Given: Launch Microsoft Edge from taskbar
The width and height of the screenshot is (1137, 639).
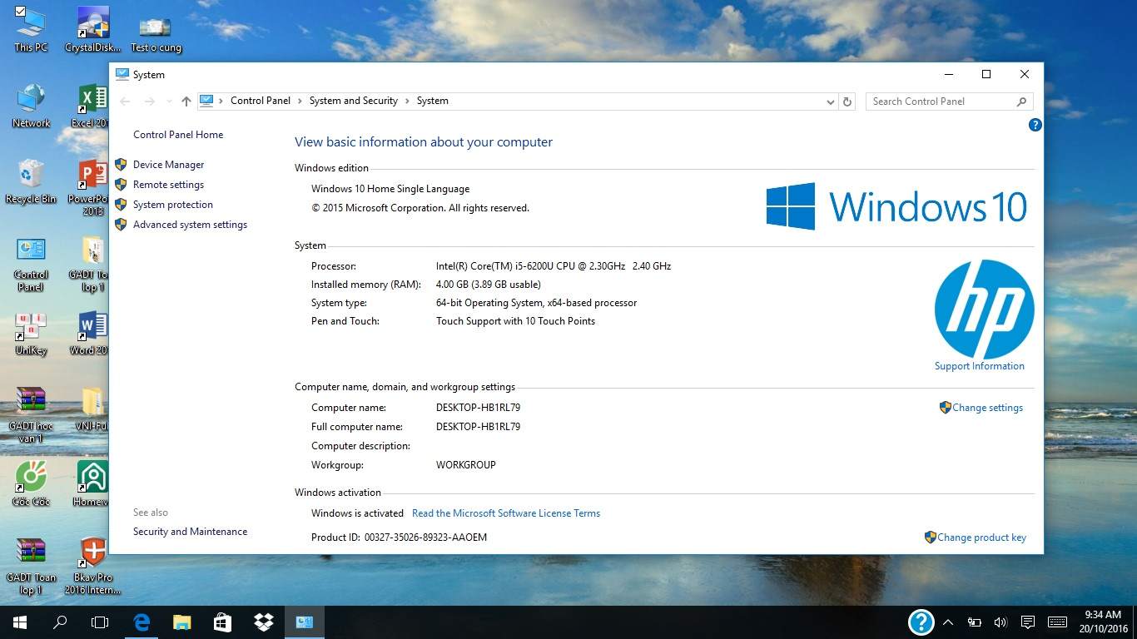Looking at the screenshot, I should coord(142,622).
